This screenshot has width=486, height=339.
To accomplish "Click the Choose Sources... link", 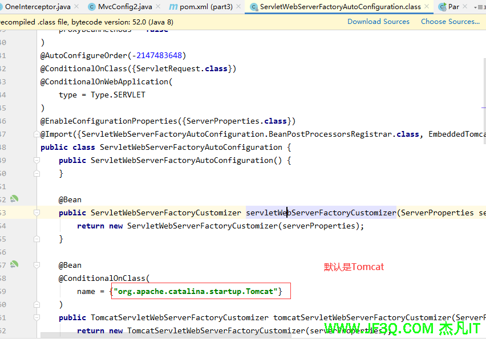I will (450, 22).
